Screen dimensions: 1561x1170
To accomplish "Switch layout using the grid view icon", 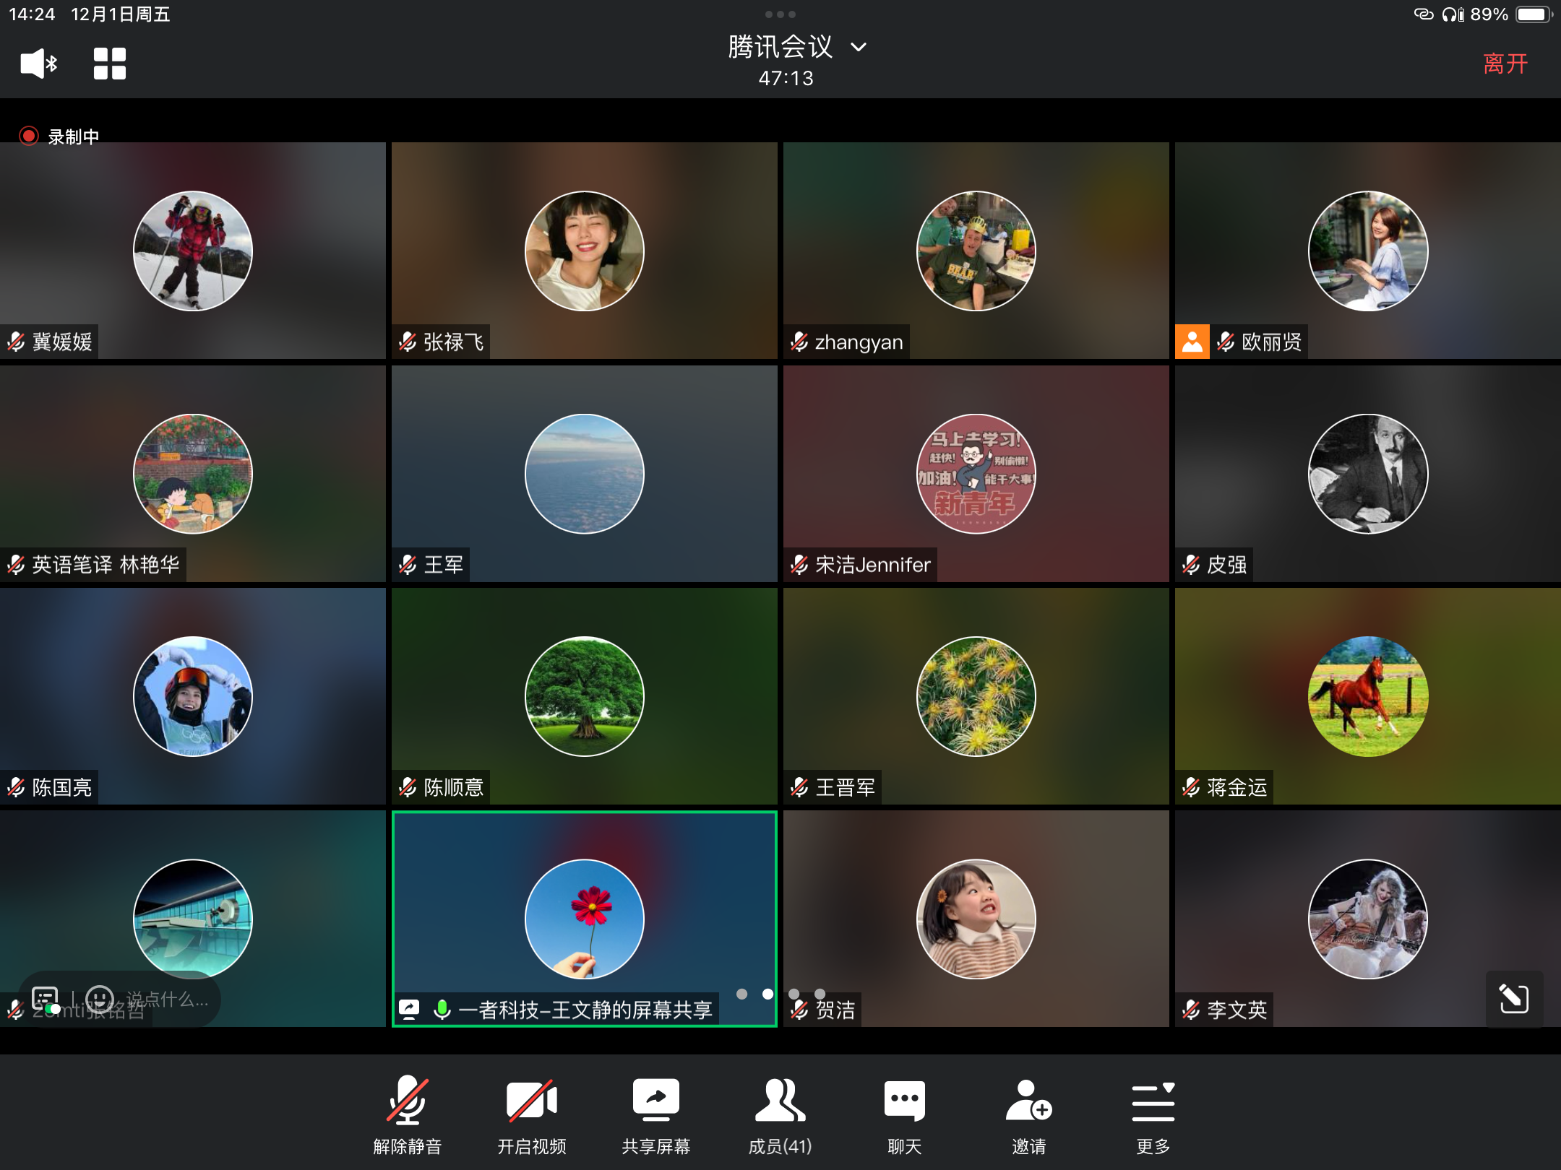I will pos(110,64).
